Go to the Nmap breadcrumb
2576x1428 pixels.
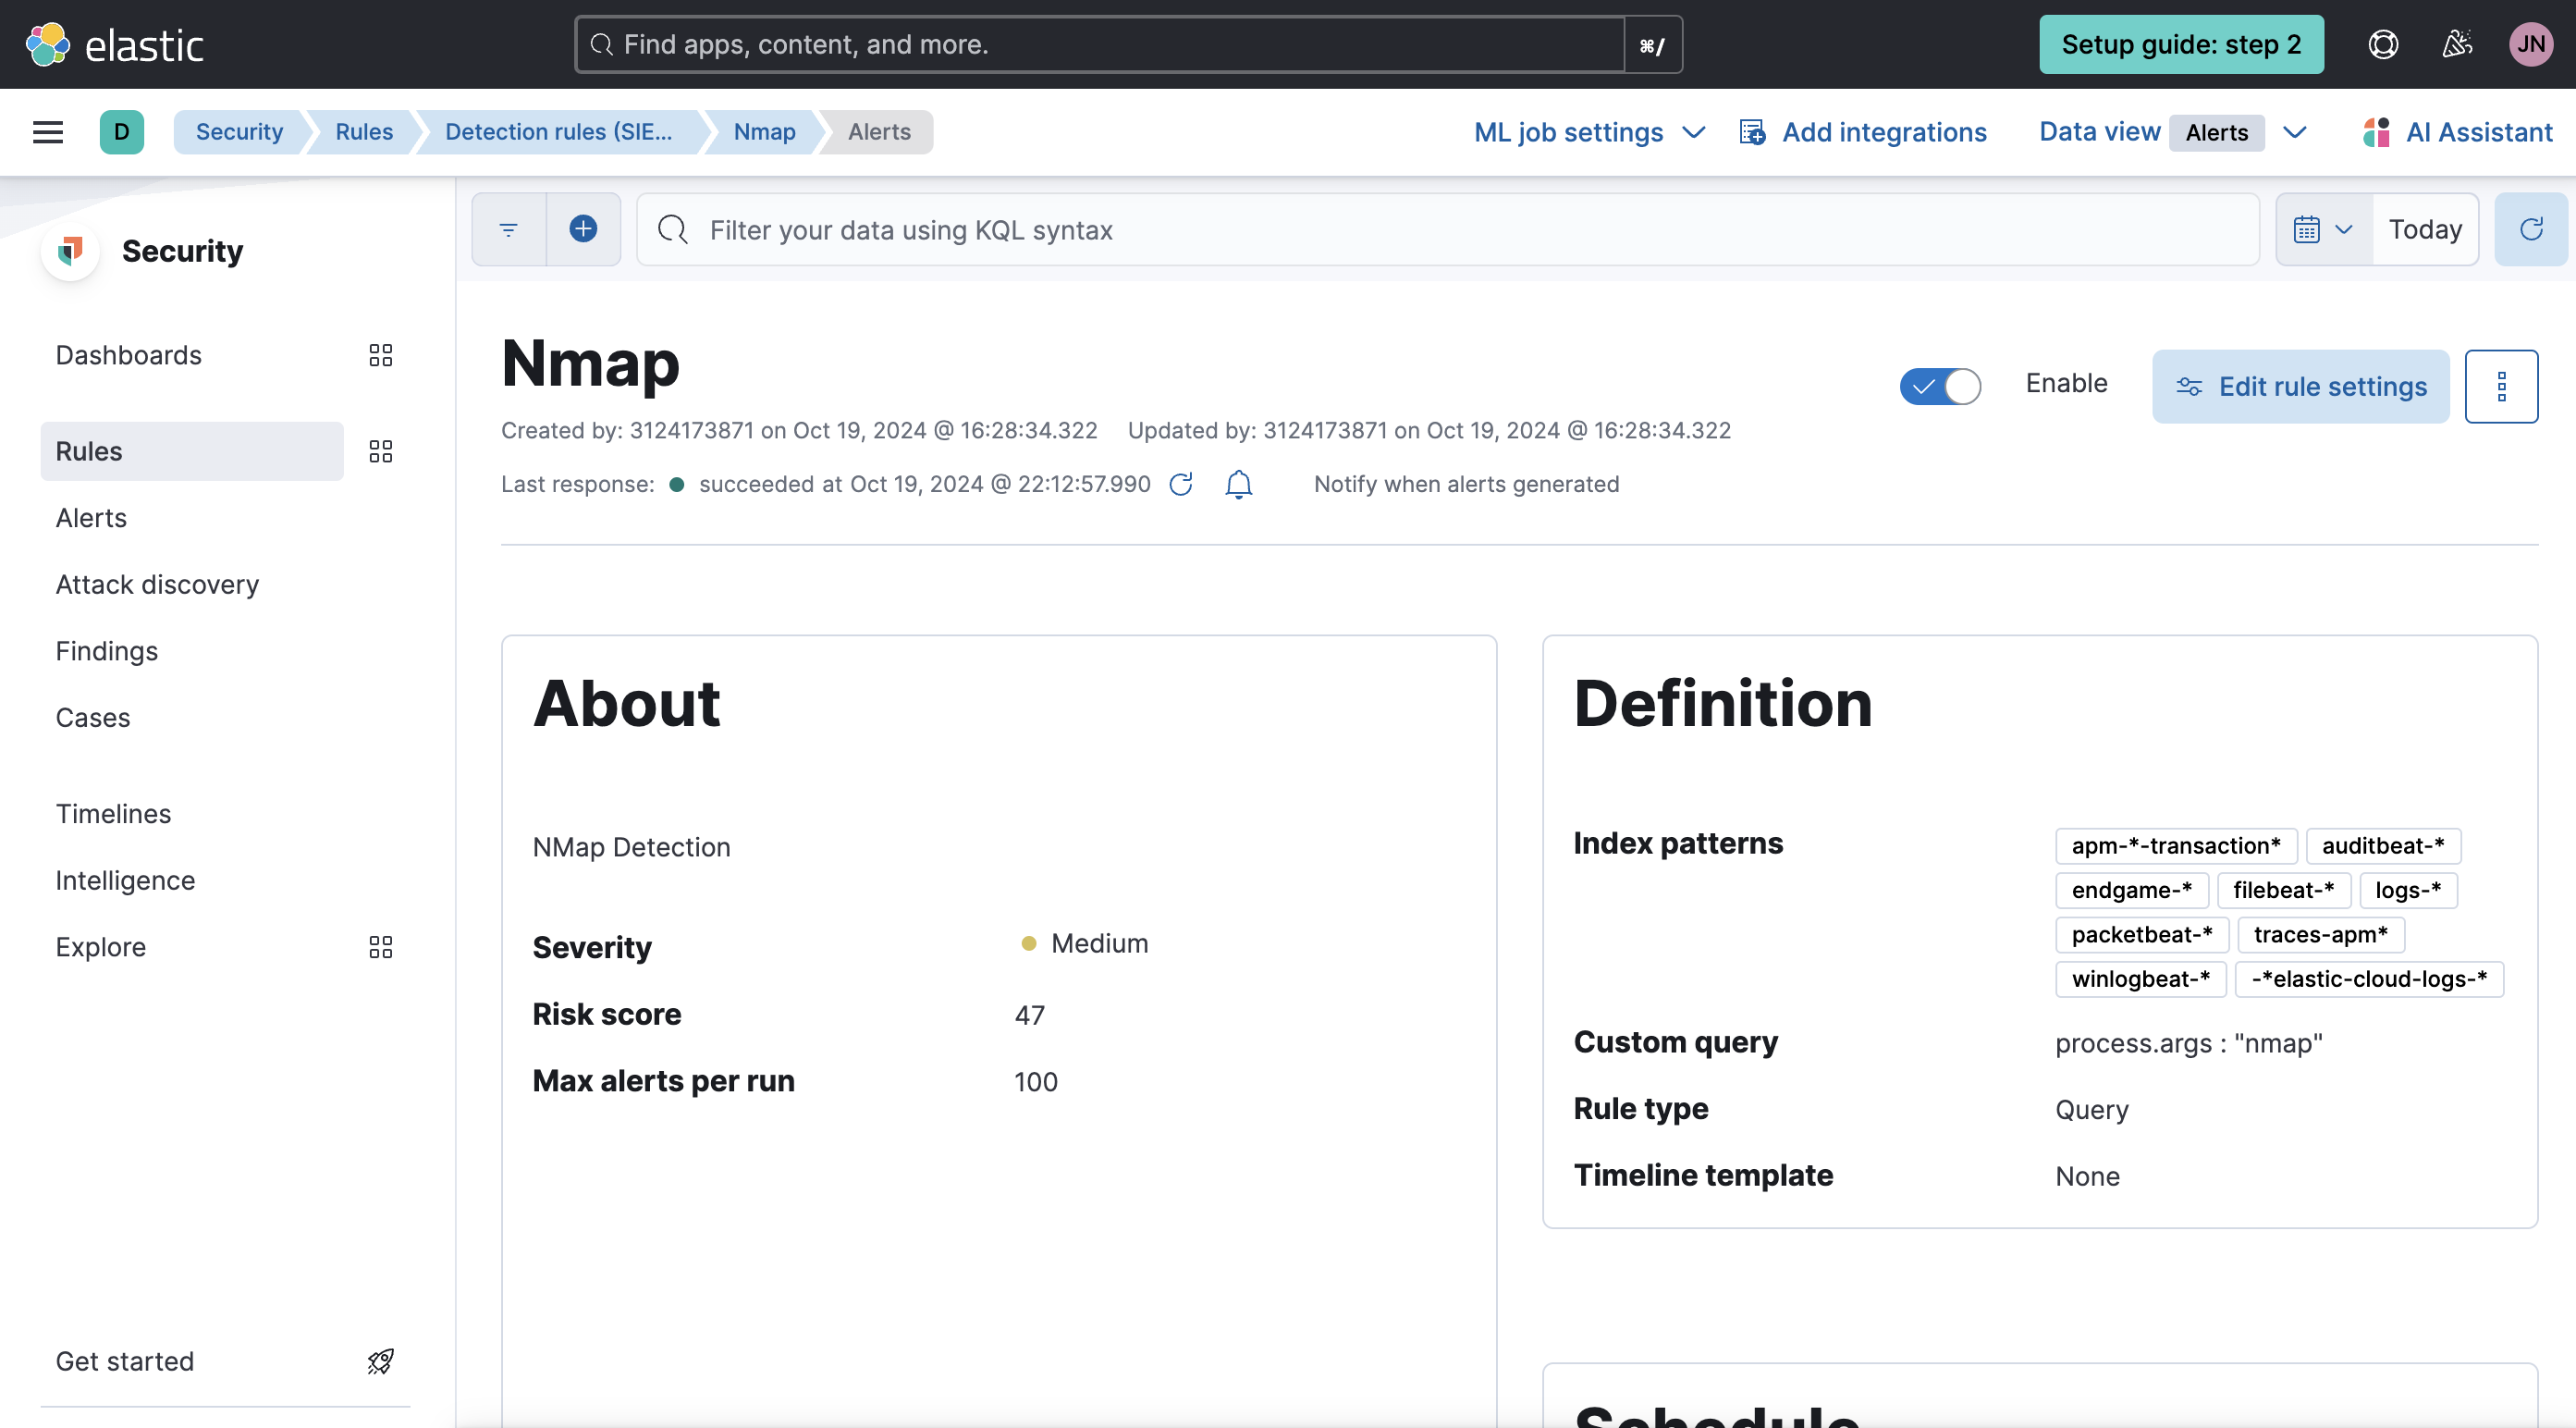764,132
